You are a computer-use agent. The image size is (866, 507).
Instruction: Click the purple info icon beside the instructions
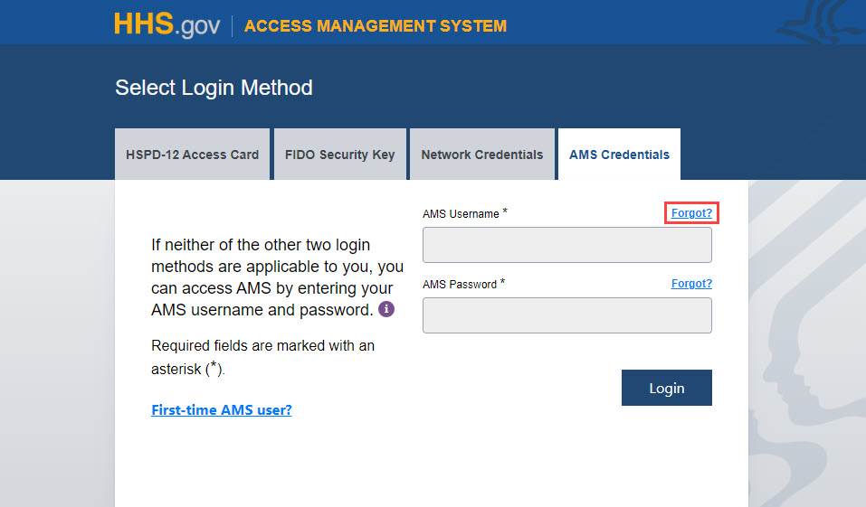(x=386, y=309)
